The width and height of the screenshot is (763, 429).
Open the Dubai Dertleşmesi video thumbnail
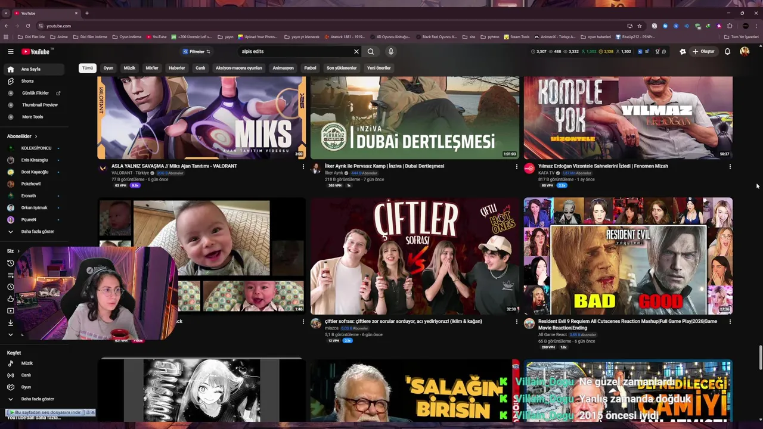[414, 118]
